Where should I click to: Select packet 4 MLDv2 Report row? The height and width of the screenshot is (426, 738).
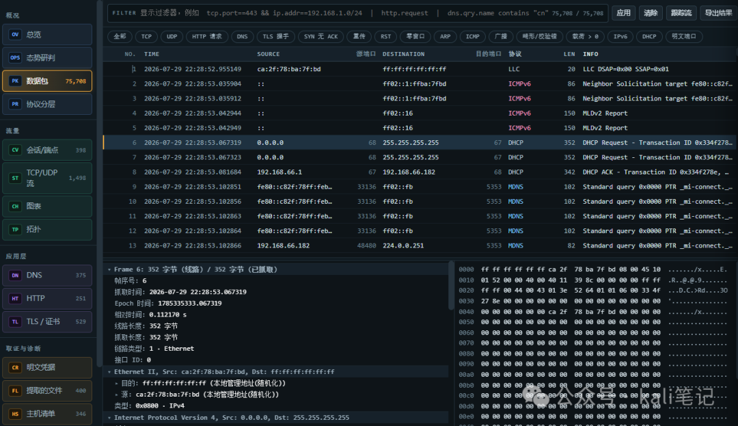point(420,114)
